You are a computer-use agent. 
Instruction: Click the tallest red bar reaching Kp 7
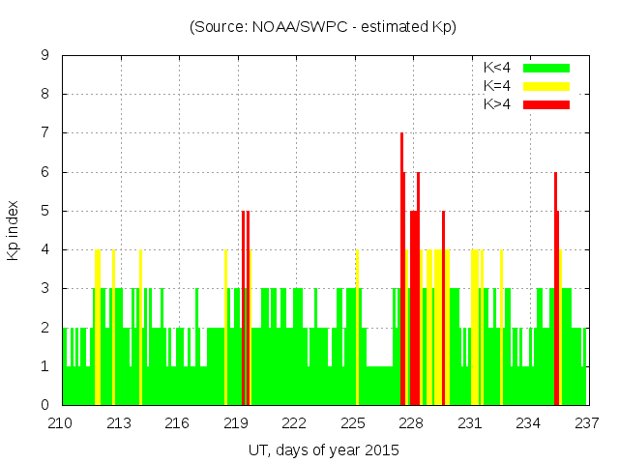click(x=401, y=271)
